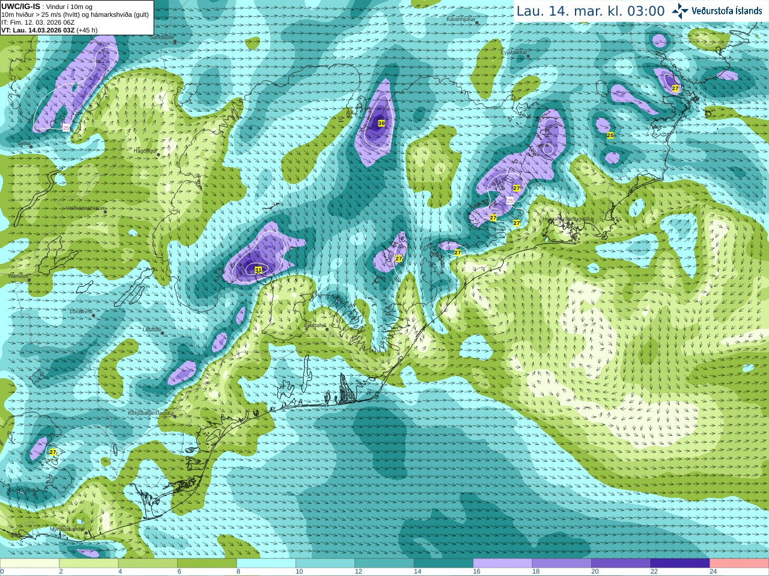769x576 pixels.
Task: Click the yellow 31 gust marker
Action: point(258,270)
